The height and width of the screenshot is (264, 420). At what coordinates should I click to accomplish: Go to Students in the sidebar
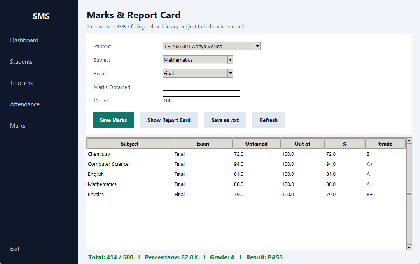pyautogui.click(x=21, y=62)
